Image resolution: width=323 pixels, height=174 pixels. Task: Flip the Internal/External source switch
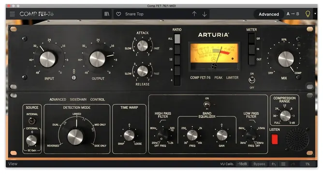32,121
